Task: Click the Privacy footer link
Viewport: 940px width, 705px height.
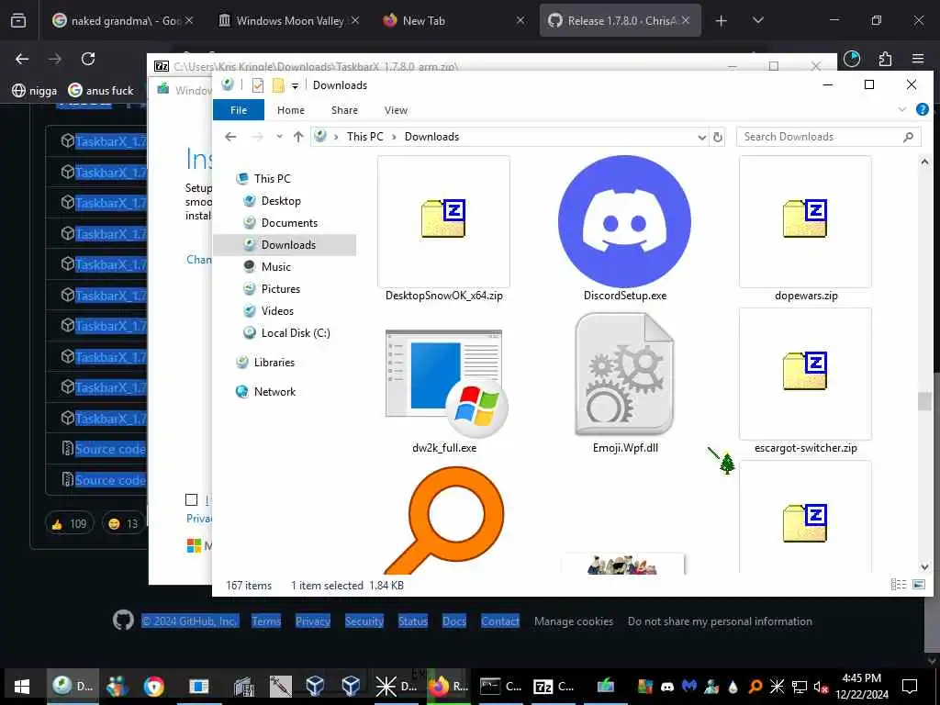Action: 313,621
